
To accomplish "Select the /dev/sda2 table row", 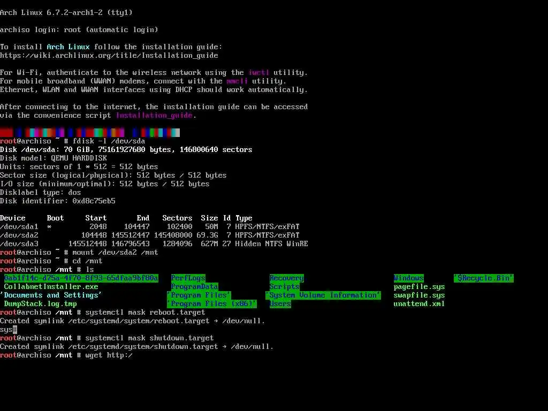I will (x=150, y=235).
